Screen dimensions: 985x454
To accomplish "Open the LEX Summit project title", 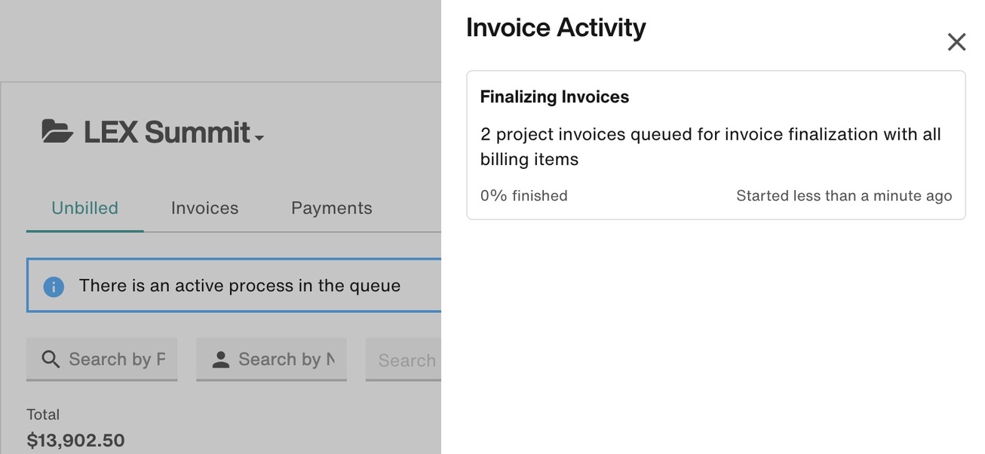I will point(167,132).
